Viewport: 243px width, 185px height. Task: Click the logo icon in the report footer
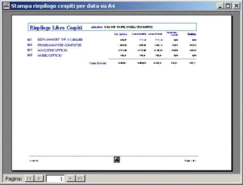pos(117,160)
